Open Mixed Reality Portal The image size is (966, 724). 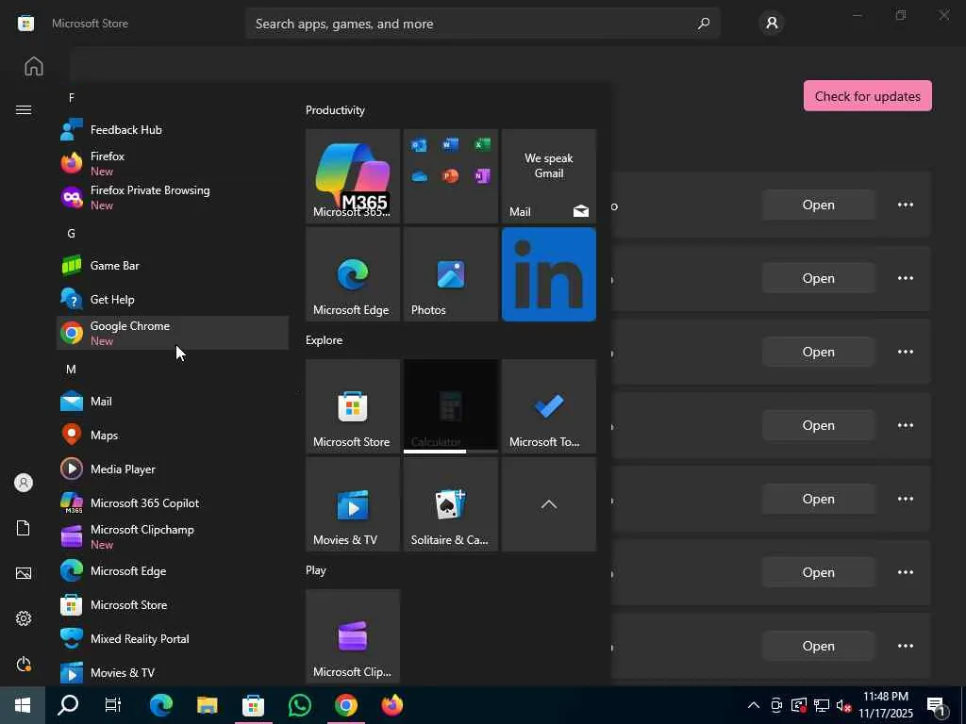tap(173, 638)
